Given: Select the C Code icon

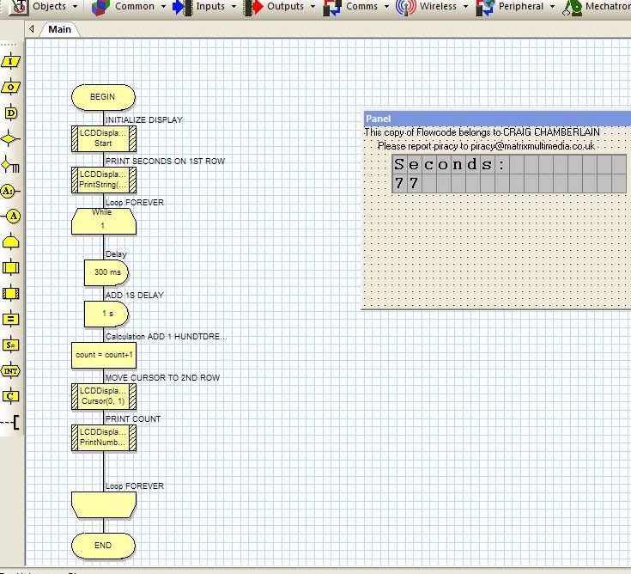Looking at the screenshot, I should coord(10,396).
